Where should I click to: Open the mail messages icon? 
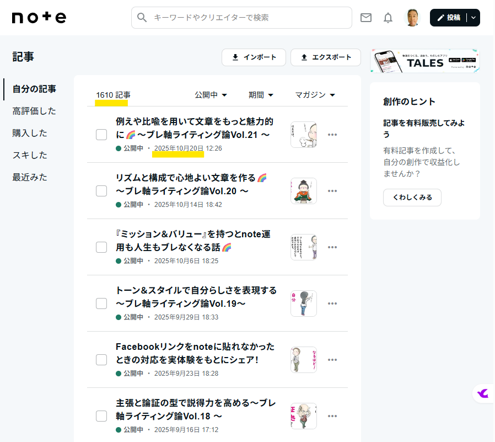[x=366, y=18]
